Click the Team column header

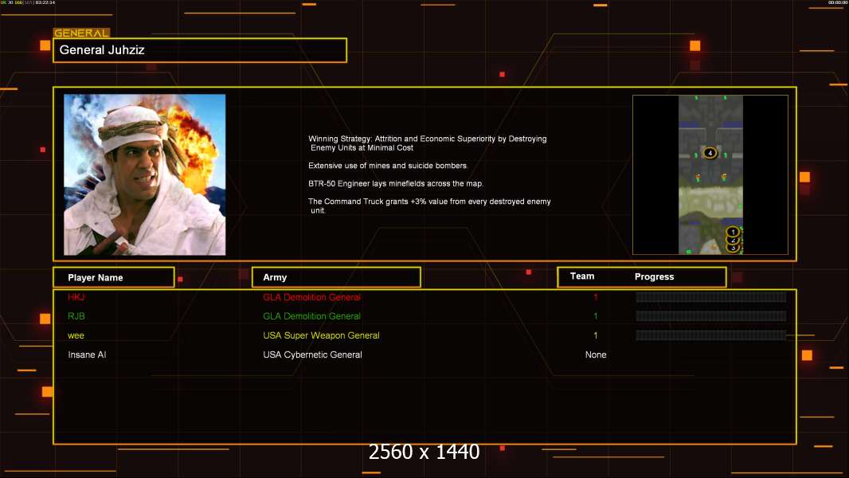[582, 276]
